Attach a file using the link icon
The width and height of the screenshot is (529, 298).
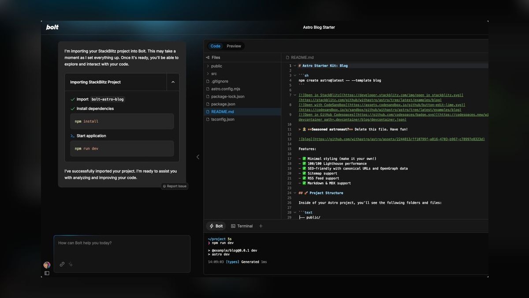coord(62,264)
